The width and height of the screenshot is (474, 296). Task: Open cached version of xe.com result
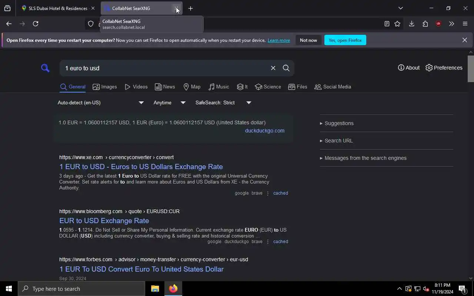coord(281,193)
